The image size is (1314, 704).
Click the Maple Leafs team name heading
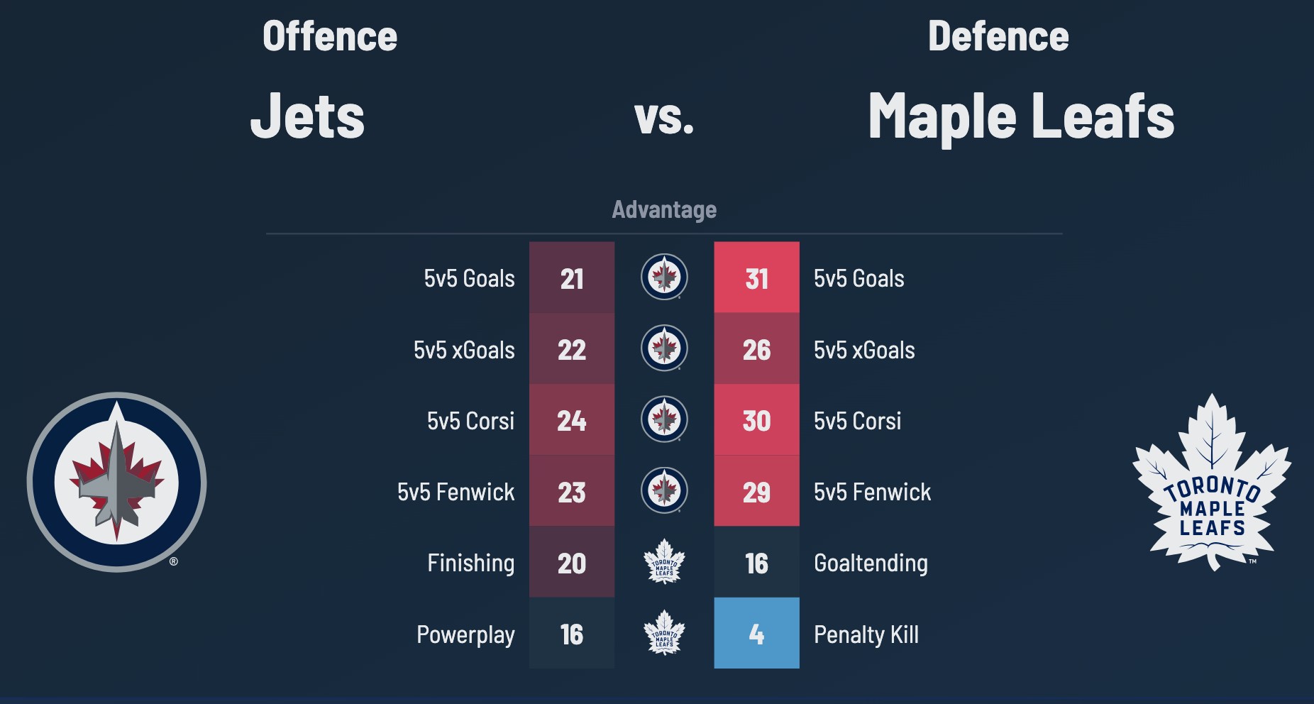click(x=1021, y=116)
